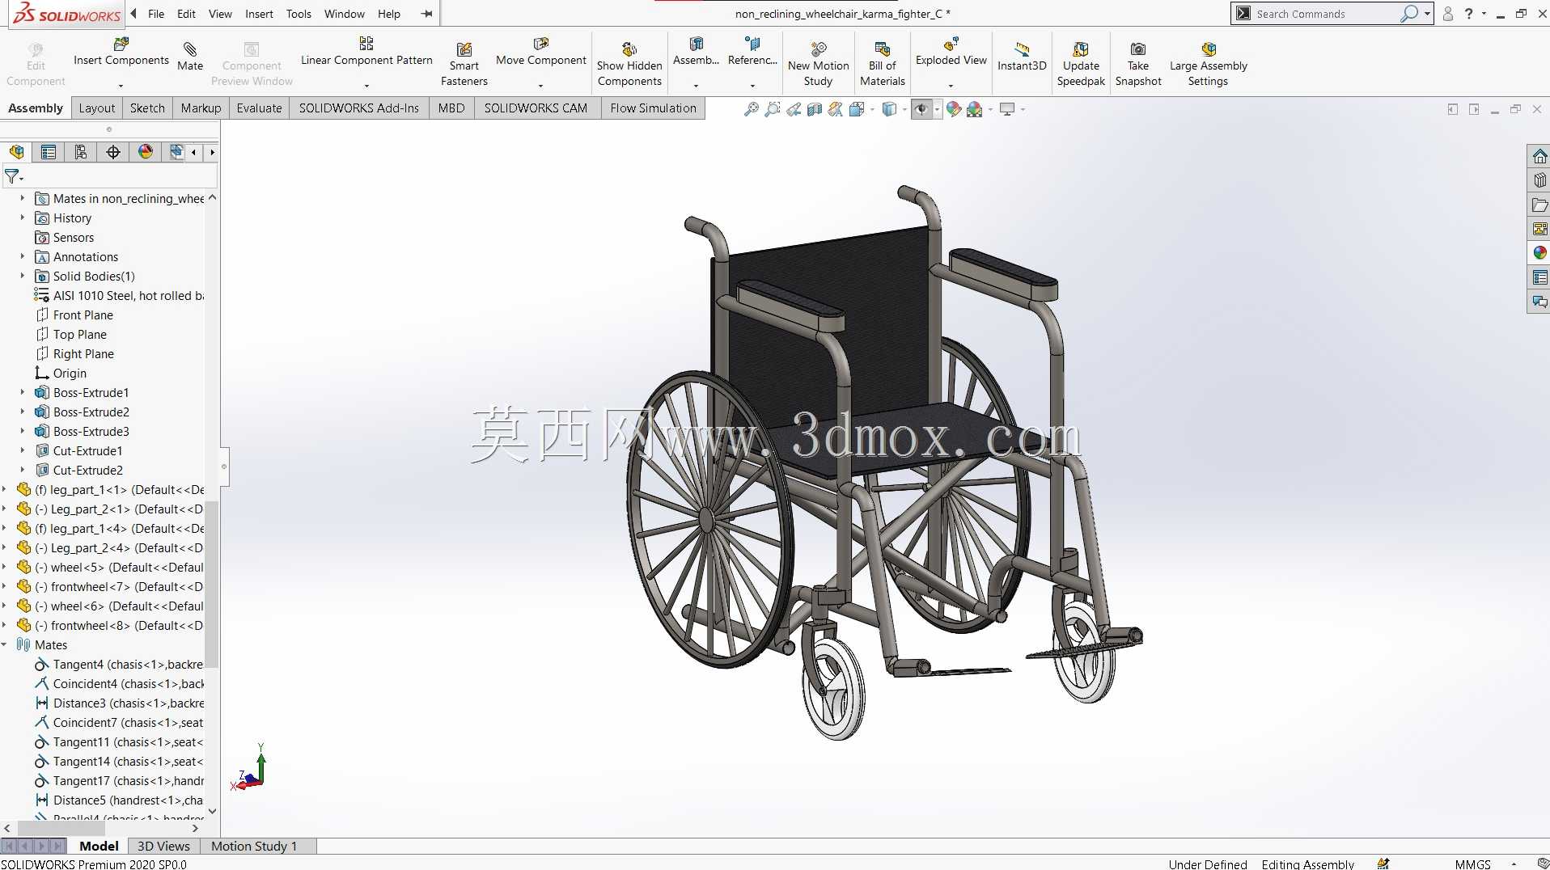Image resolution: width=1550 pixels, height=870 pixels.
Task: Start a New Motion Study
Action: click(818, 63)
